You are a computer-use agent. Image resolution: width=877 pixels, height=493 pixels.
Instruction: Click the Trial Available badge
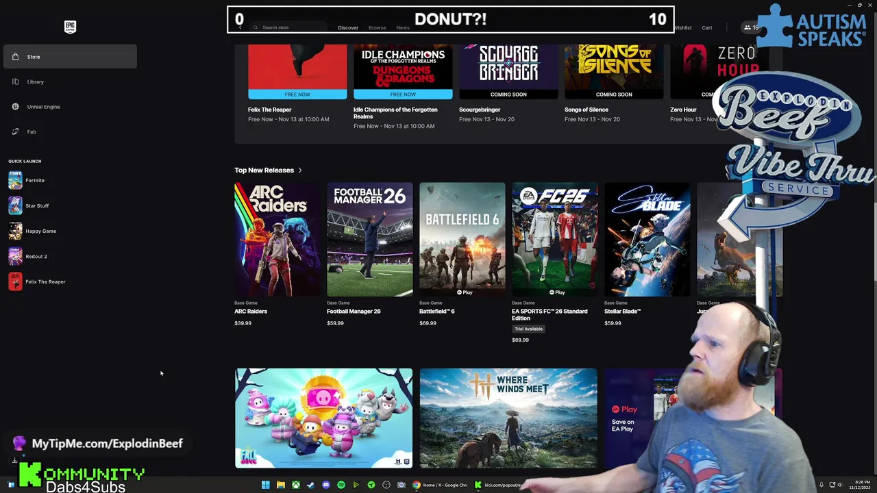point(529,329)
